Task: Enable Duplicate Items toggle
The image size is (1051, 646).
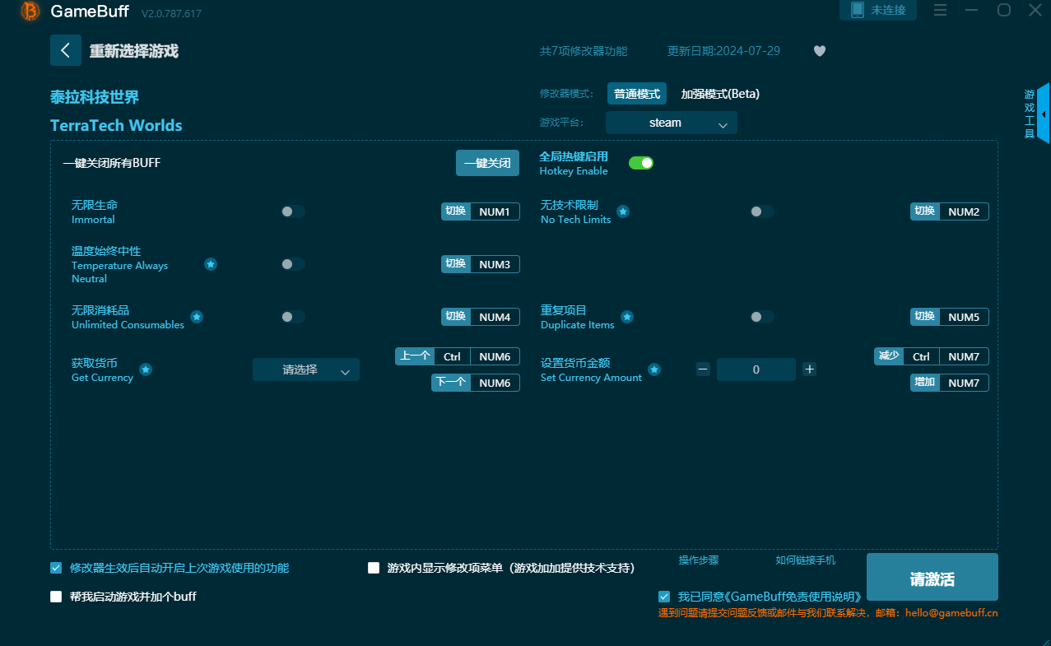Action: click(x=762, y=317)
